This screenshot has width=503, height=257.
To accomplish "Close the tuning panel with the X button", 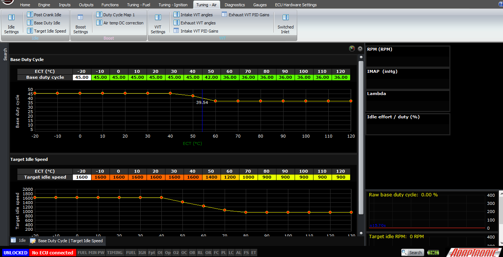I will (360, 48).
